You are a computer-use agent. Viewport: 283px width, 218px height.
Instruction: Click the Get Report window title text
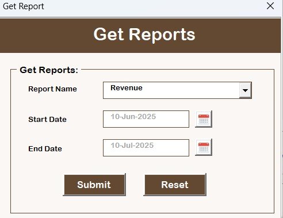point(24,6)
